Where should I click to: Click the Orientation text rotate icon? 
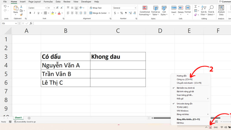(81, 8)
